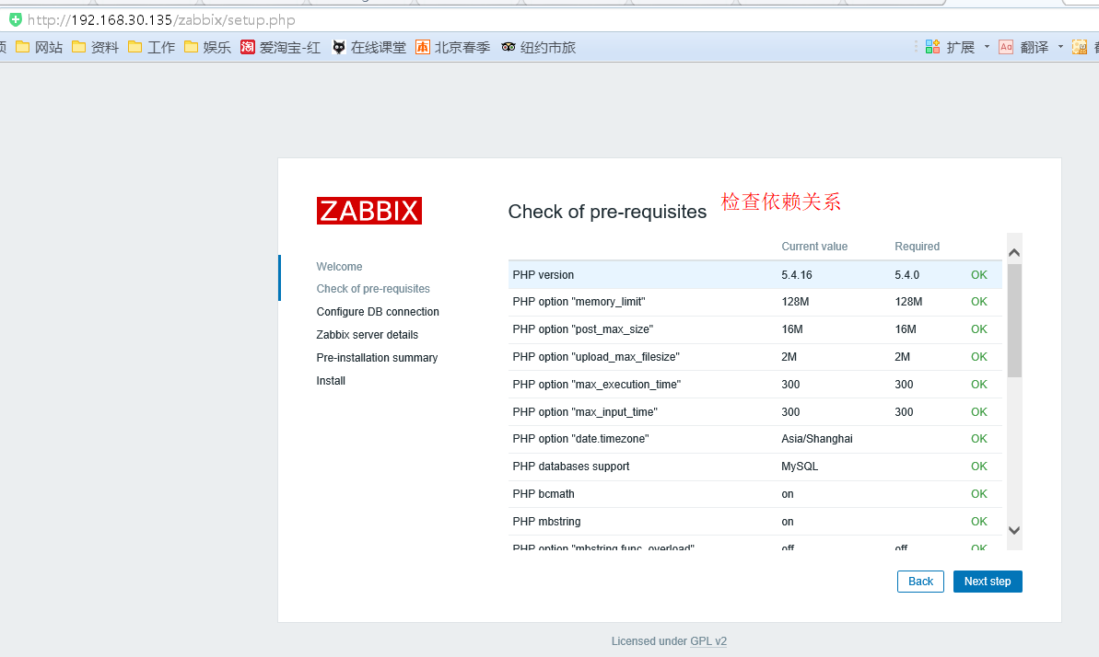Click the green security shield icon in address bar
This screenshot has width=1099, height=657.
15,19
